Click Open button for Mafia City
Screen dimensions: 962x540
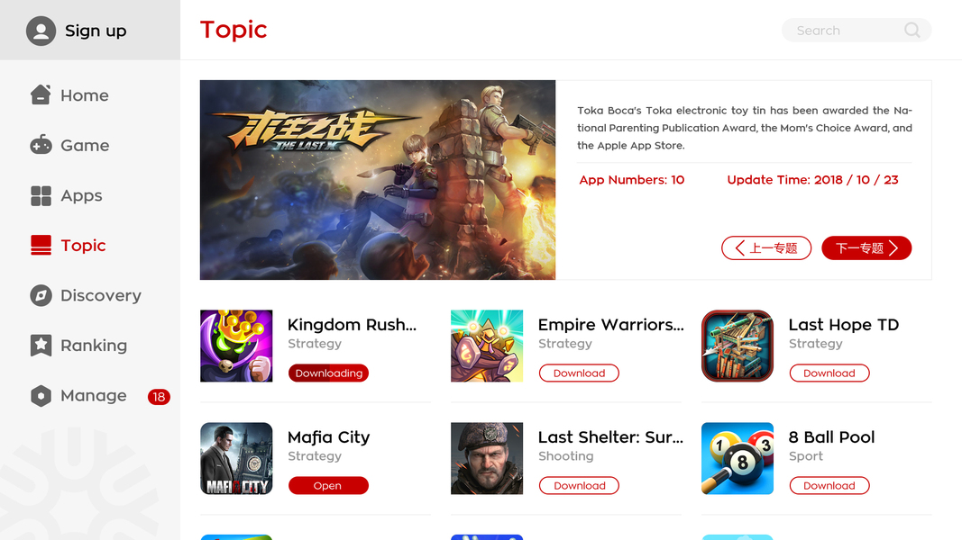click(328, 485)
